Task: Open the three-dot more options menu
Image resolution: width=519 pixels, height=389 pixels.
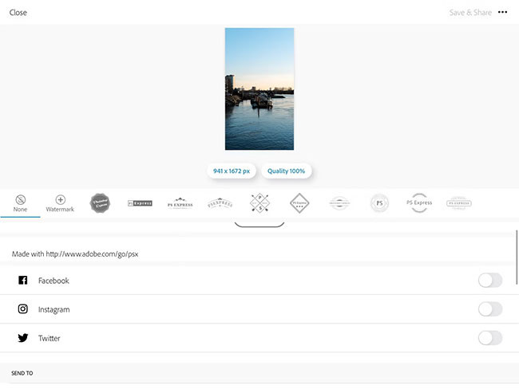Action: (x=502, y=12)
